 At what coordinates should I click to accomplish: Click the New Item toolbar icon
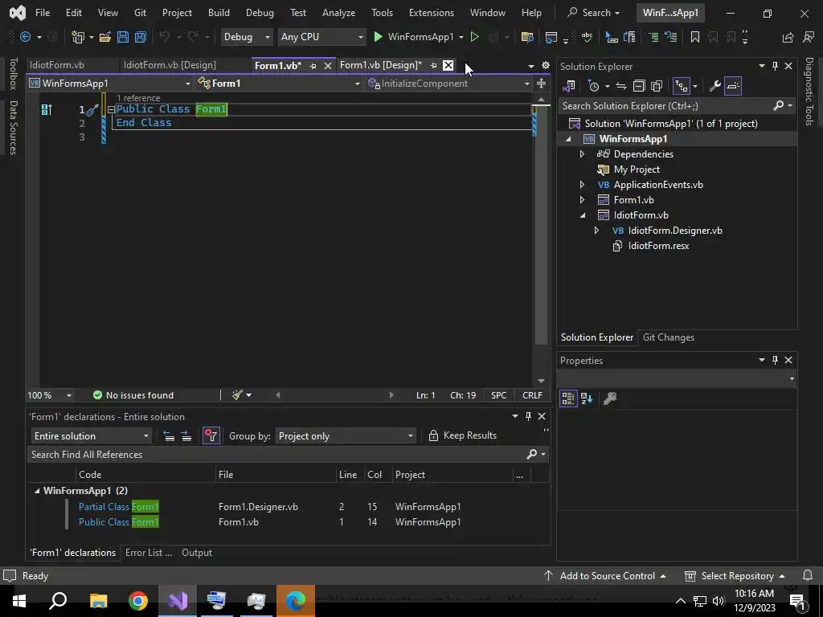78,37
